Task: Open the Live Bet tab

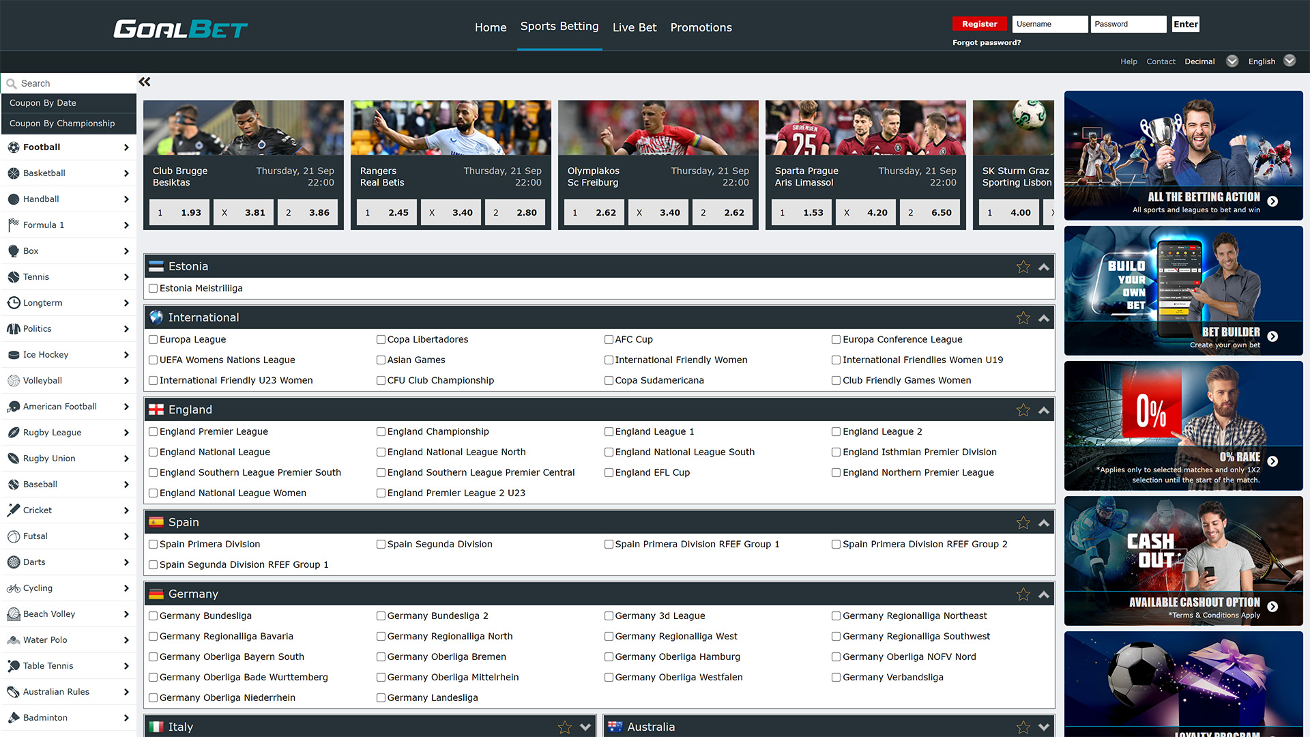Action: [x=635, y=28]
